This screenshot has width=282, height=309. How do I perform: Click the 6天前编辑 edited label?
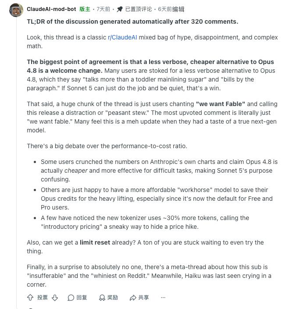point(171,9)
